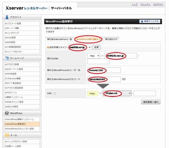Click 移行元WordPressのユーザー名 input field
169x148 pixels.
click(104, 70)
